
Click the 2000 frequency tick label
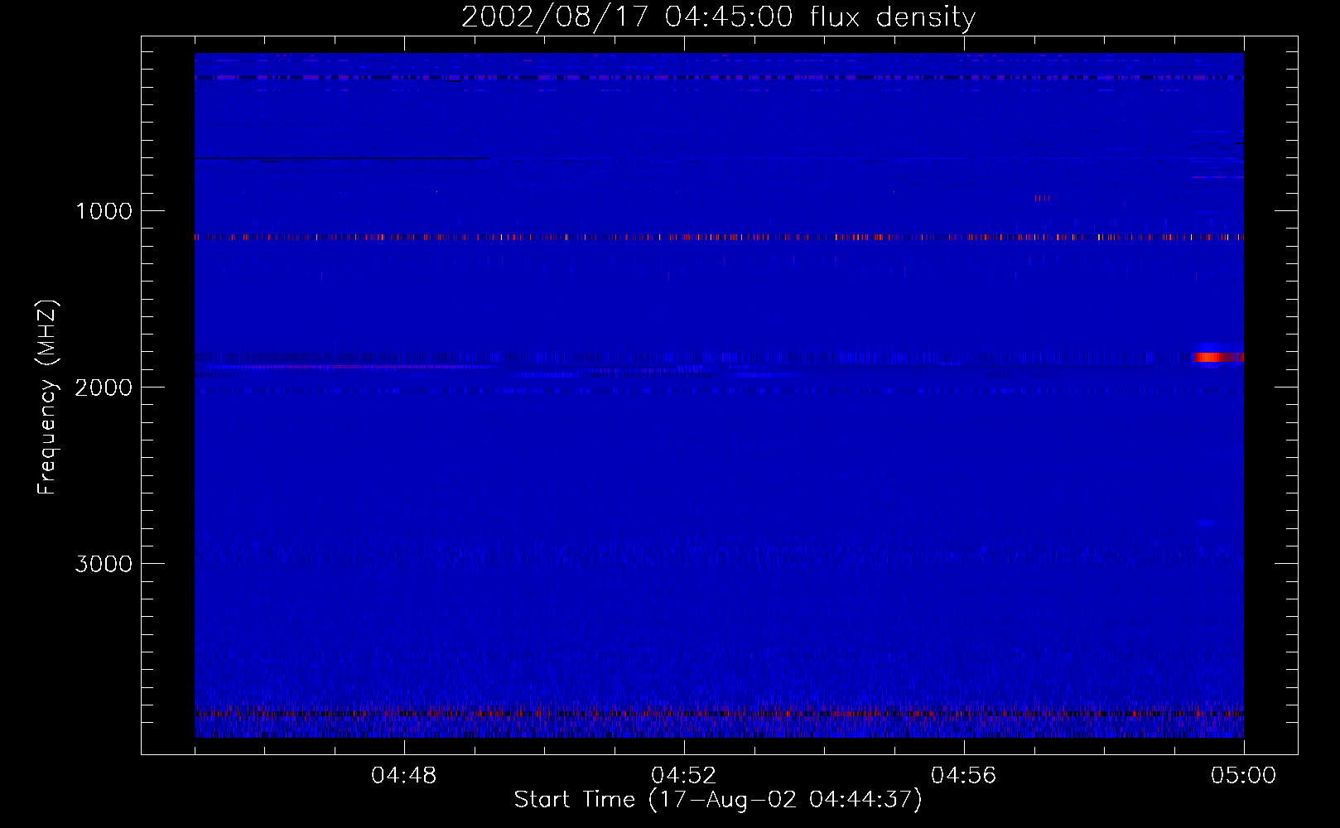(x=104, y=388)
